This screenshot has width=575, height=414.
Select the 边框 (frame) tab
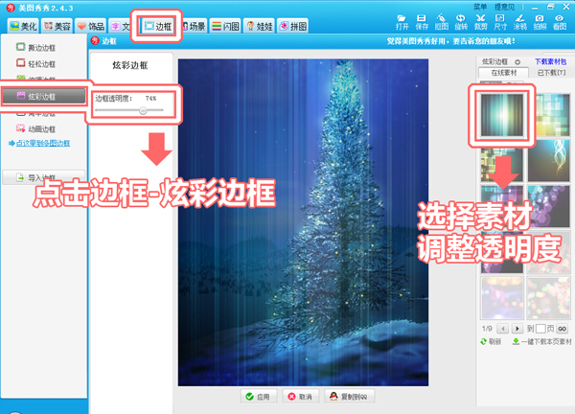click(x=158, y=26)
